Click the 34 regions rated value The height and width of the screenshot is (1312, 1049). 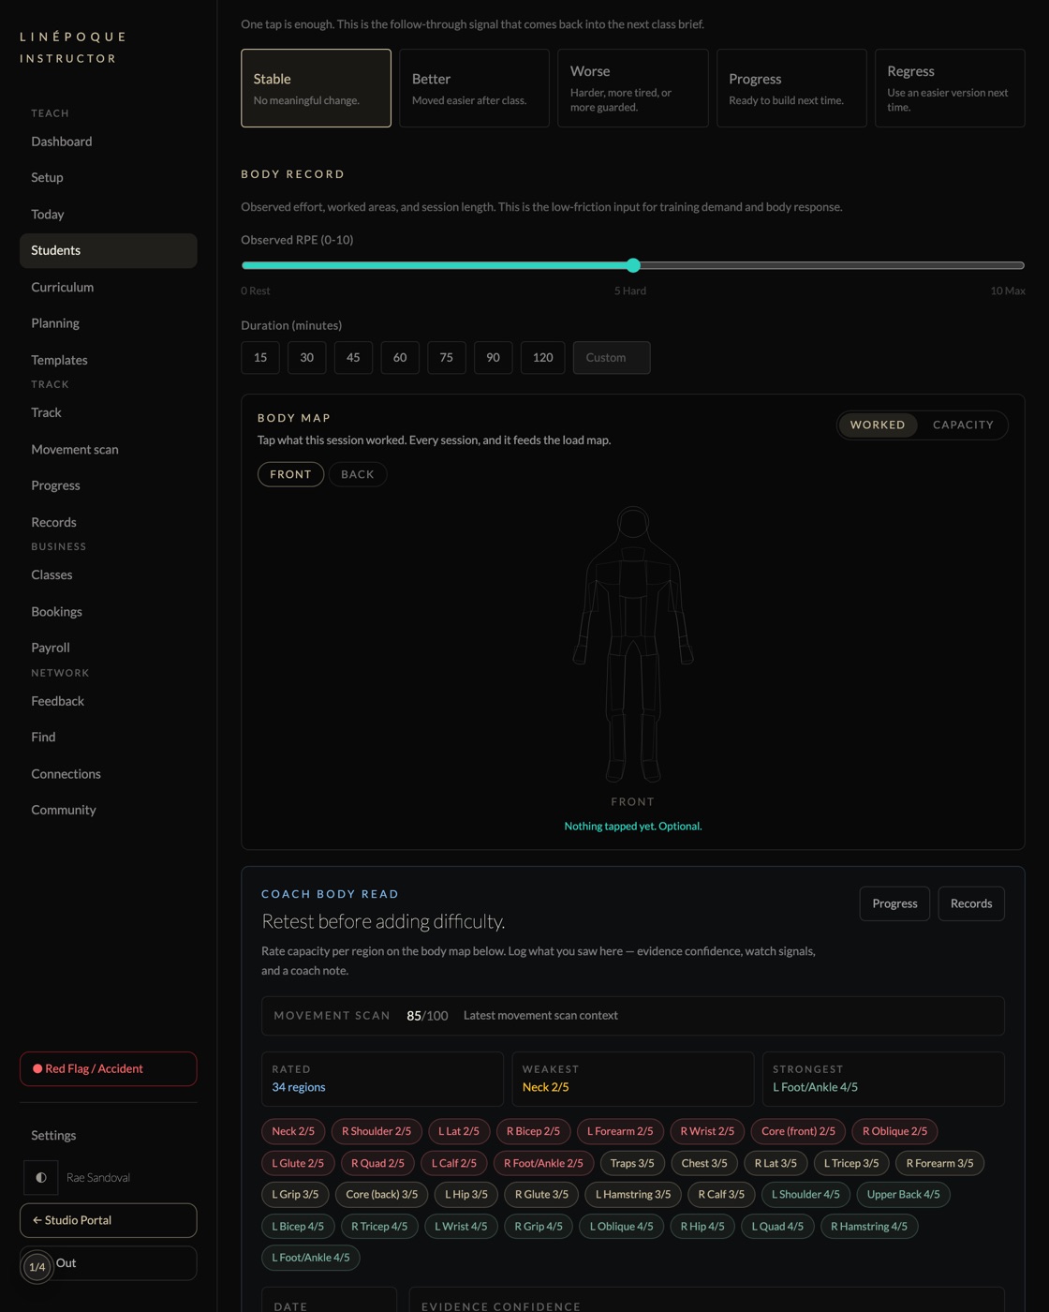click(299, 1087)
